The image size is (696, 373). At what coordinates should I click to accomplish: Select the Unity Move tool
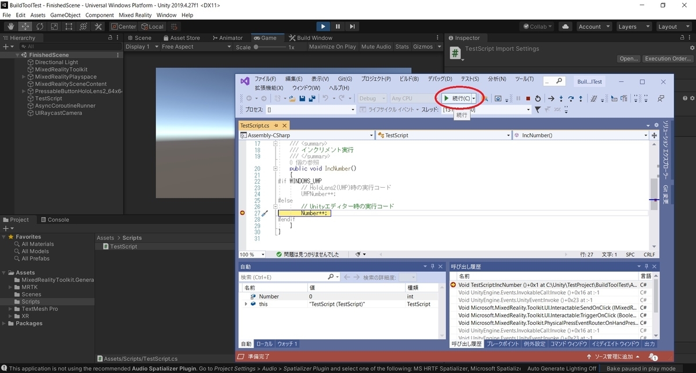[25, 27]
